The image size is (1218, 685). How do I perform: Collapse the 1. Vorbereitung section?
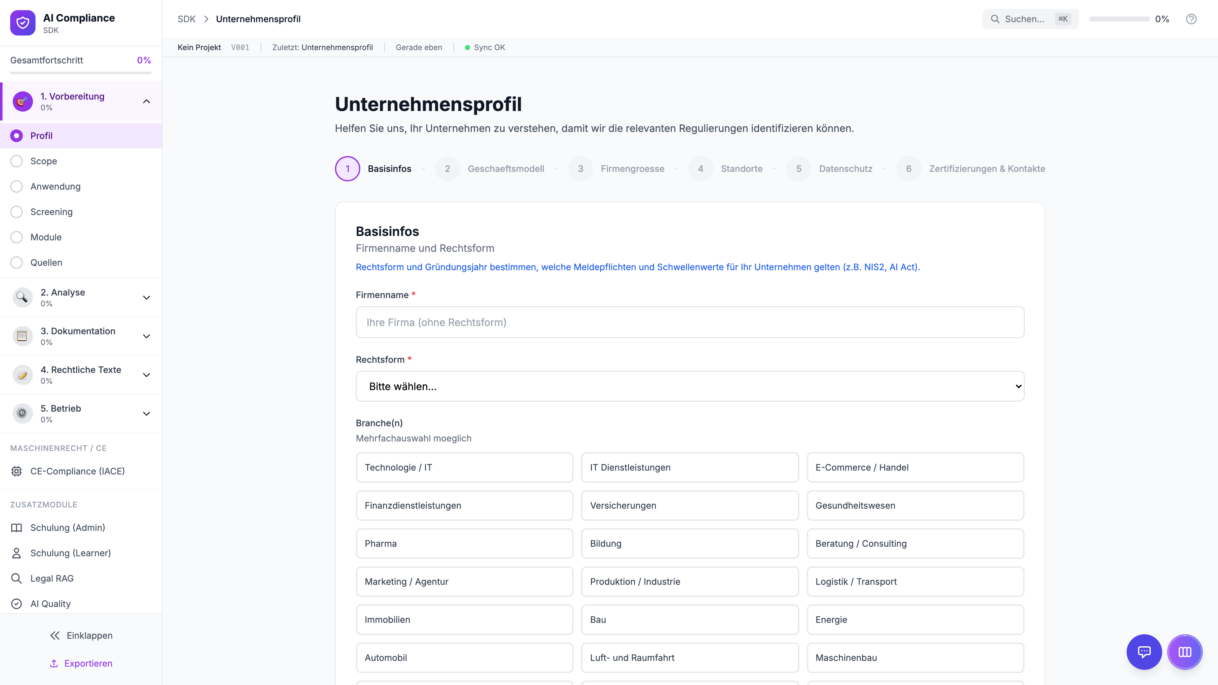[146, 101]
